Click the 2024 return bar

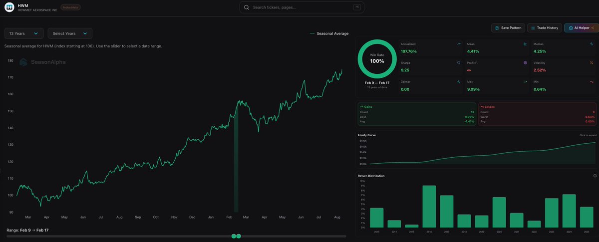click(569, 211)
